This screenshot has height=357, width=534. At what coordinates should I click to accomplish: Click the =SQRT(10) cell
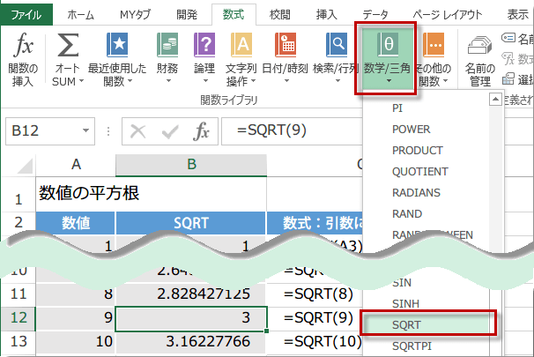pyautogui.click(x=315, y=342)
